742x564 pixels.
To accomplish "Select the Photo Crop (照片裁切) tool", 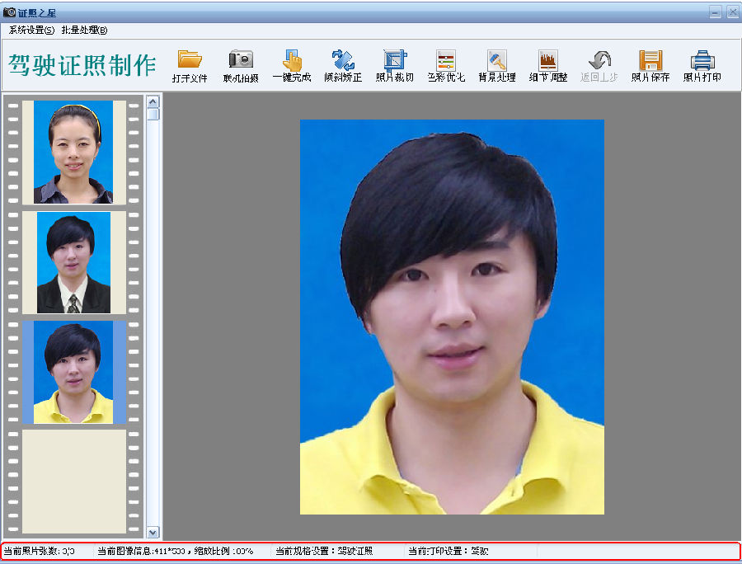I will click(395, 60).
